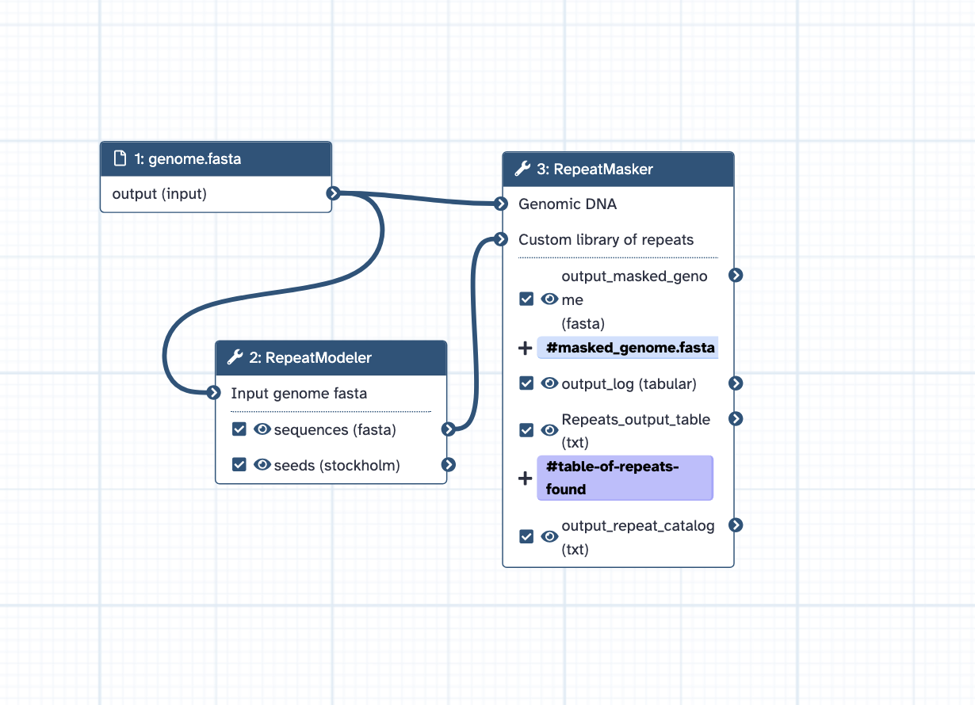
Task: Select the 3: RepeatMasker node header
Action: coord(617,170)
